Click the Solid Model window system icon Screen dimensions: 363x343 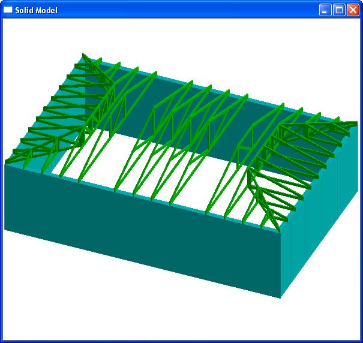click(x=8, y=10)
